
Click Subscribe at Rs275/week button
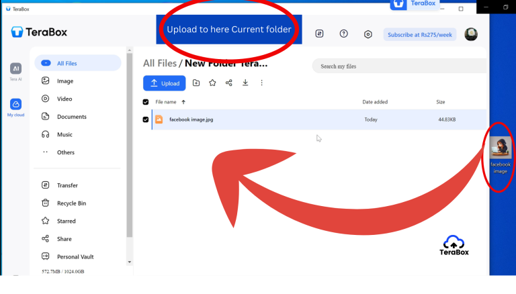[x=420, y=34]
